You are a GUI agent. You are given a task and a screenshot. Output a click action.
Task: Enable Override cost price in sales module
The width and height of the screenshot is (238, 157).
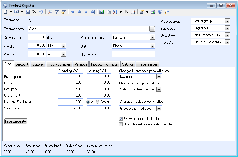point(121,124)
